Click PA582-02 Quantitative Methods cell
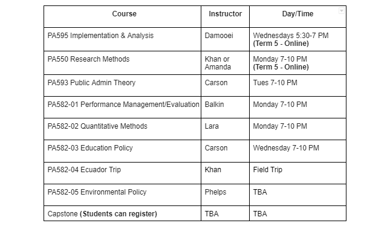390x226 pixels. (x=122, y=129)
